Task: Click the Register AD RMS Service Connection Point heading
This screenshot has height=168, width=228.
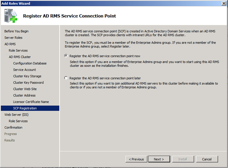Action: pos(69,16)
